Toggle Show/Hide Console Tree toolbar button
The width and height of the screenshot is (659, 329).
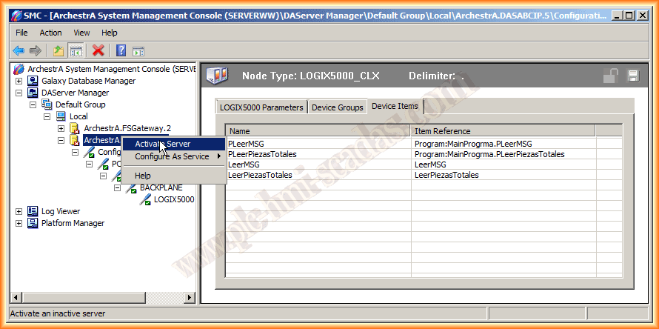tap(76, 50)
